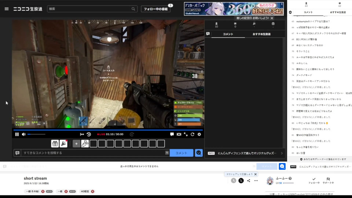Select the first empty item slot right of the carrot
The image size is (352, 198).
point(93,144)
